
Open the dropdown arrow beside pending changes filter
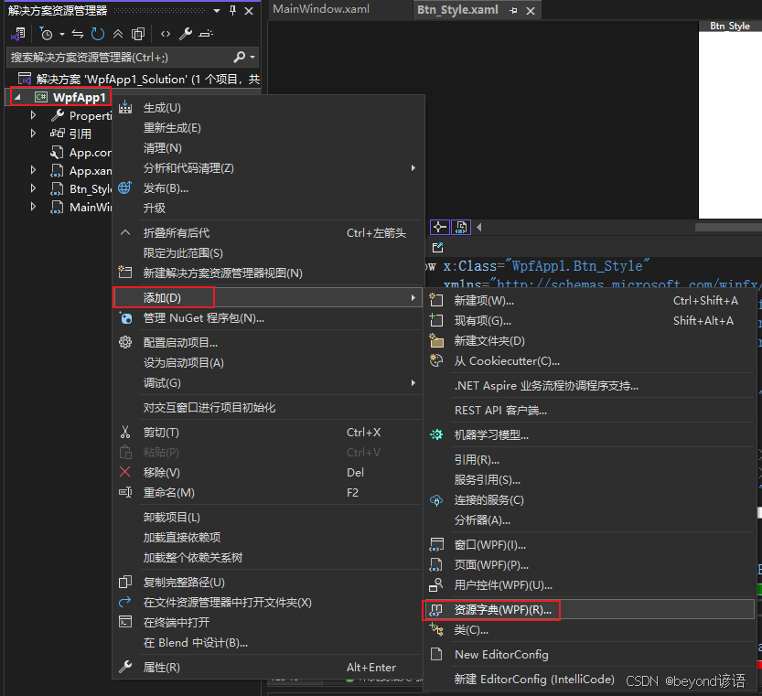point(61,34)
